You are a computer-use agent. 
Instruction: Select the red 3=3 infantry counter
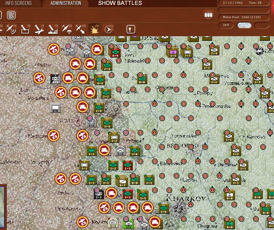pyautogui.click(x=127, y=194)
